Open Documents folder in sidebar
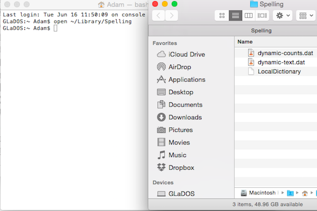 tap(180, 104)
